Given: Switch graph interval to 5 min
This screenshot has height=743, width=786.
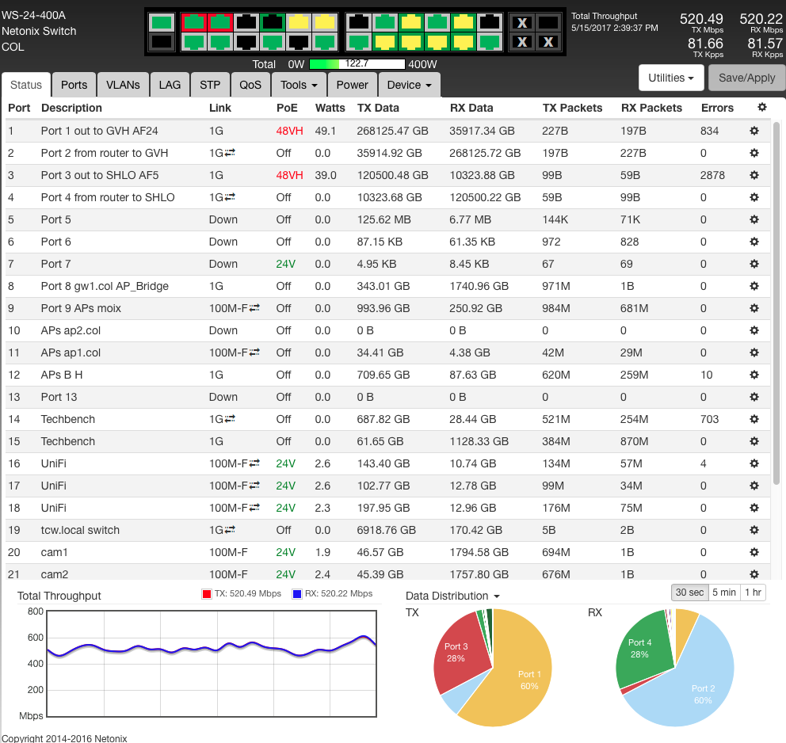Looking at the screenshot, I should 723,592.
